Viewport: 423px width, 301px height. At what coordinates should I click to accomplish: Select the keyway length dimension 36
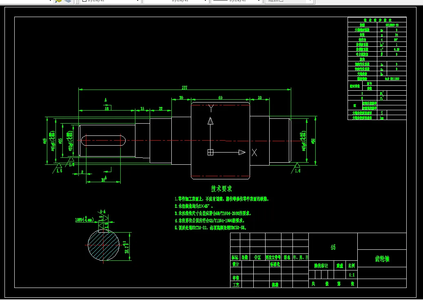point(104,180)
